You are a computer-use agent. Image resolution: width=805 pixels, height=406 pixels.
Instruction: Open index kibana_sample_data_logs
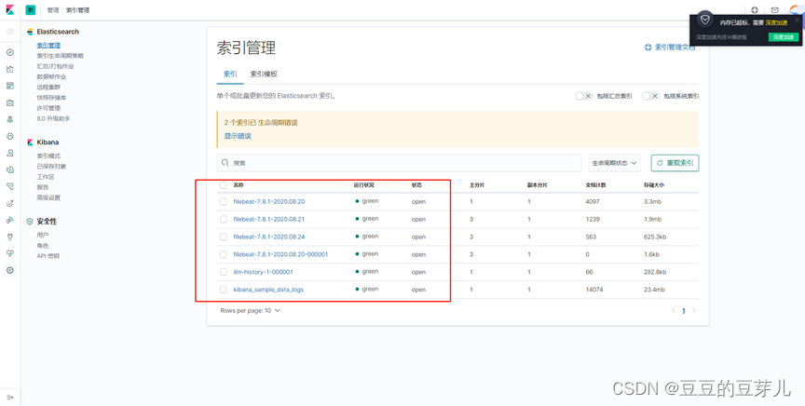click(268, 290)
